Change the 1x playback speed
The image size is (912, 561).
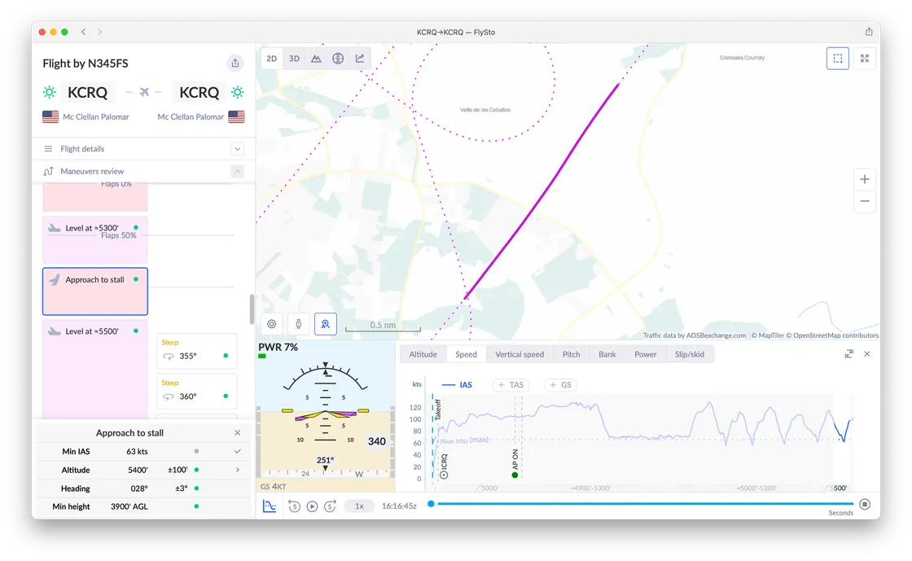(x=359, y=506)
